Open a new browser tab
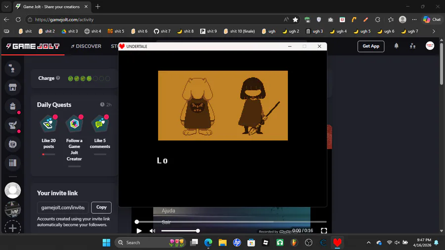The height and width of the screenshot is (250, 445). [x=98, y=6]
